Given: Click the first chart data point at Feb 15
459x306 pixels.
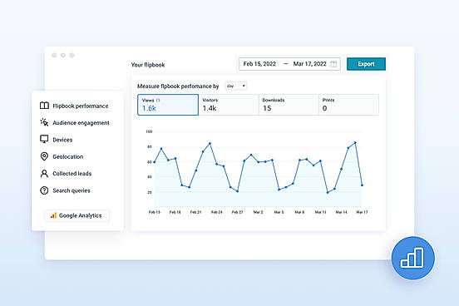Looking at the screenshot, I should tap(155, 162).
